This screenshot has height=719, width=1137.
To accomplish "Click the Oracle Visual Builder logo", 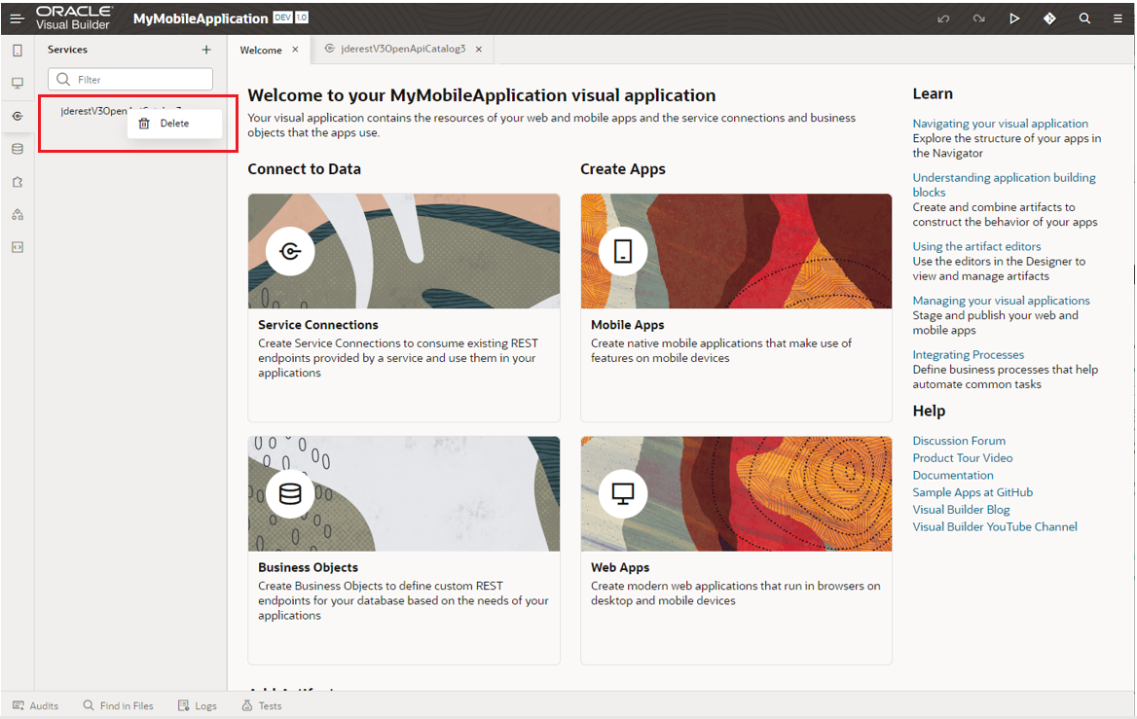I will point(74,18).
